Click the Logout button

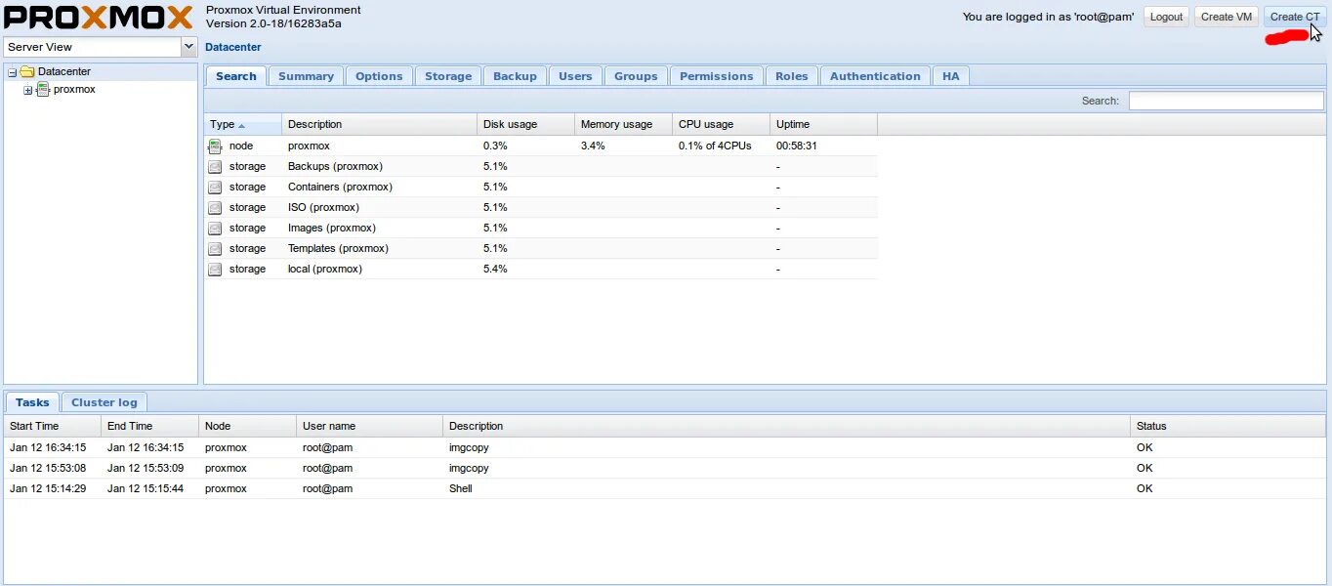tap(1166, 17)
